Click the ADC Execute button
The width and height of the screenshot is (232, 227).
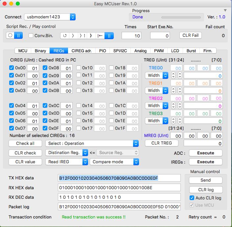206,153
